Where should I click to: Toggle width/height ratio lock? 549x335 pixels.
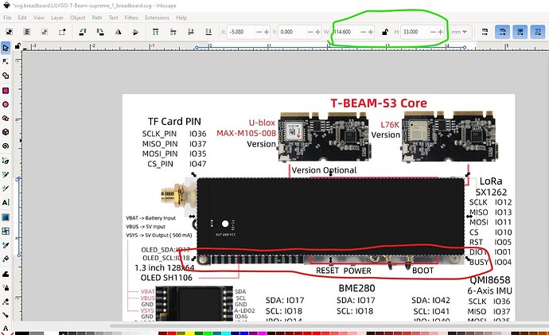click(385, 32)
